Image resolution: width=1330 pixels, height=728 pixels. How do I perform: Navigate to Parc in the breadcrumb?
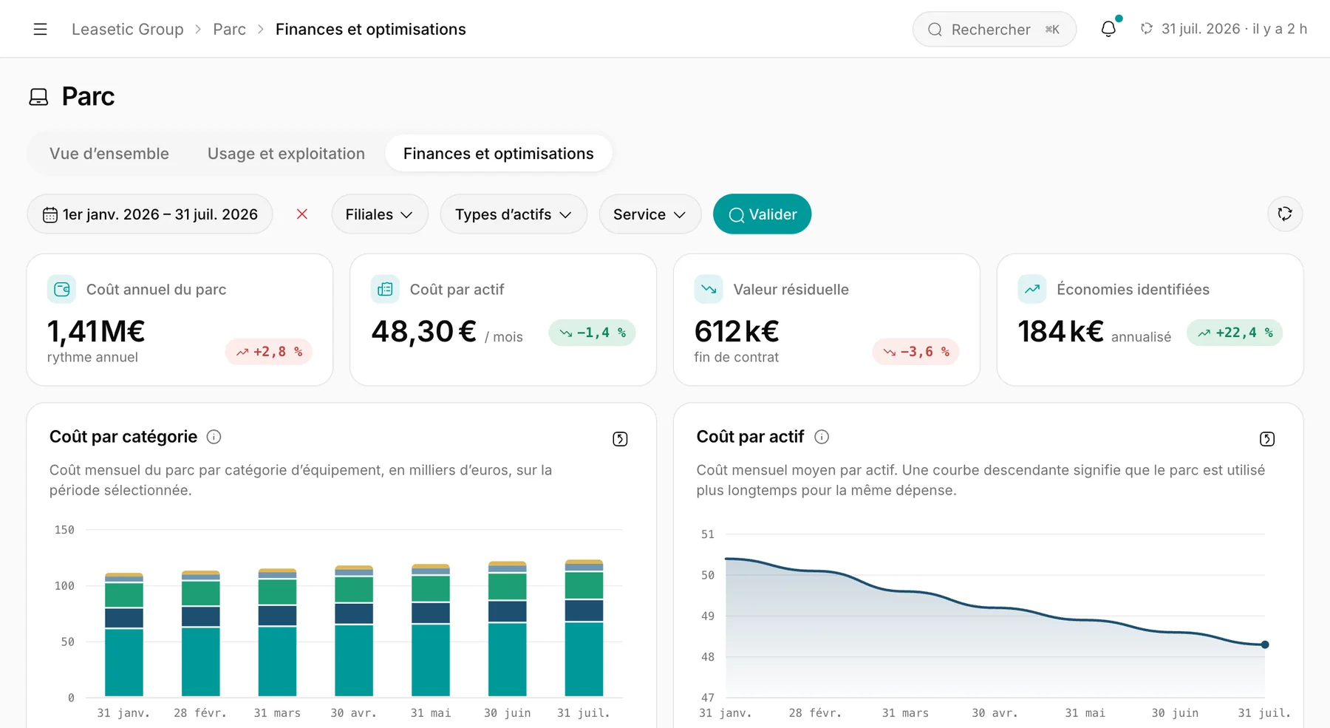click(x=230, y=30)
